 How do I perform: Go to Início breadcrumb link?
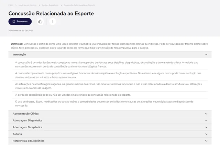point(11,5)
